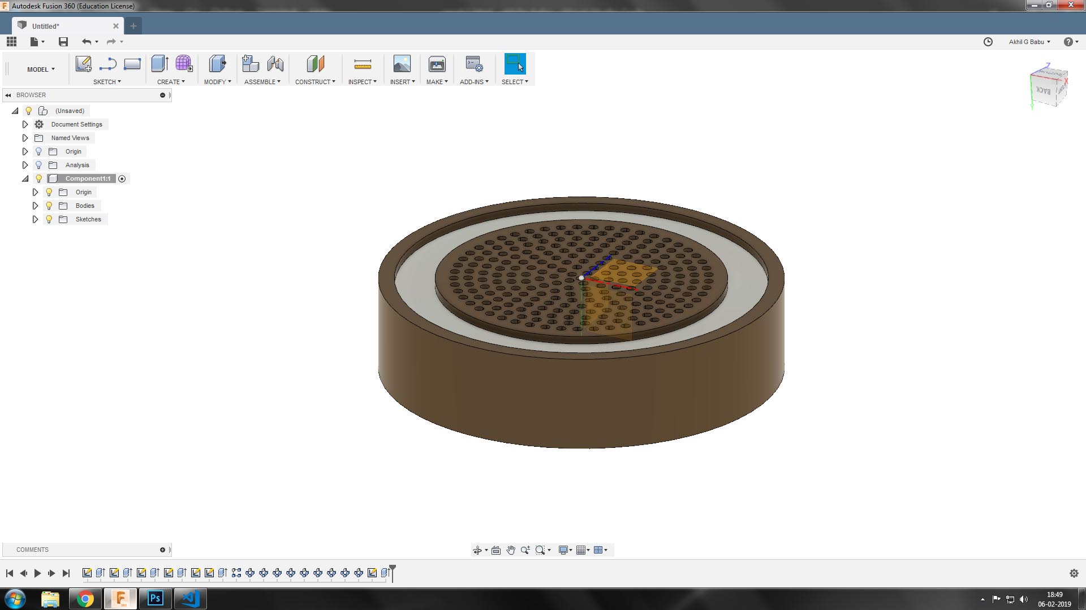Expand the Bodies folder tree

[35, 206]
